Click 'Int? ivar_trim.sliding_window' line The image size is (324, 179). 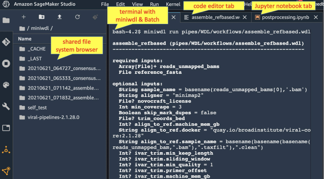click(x=164, y=159)
